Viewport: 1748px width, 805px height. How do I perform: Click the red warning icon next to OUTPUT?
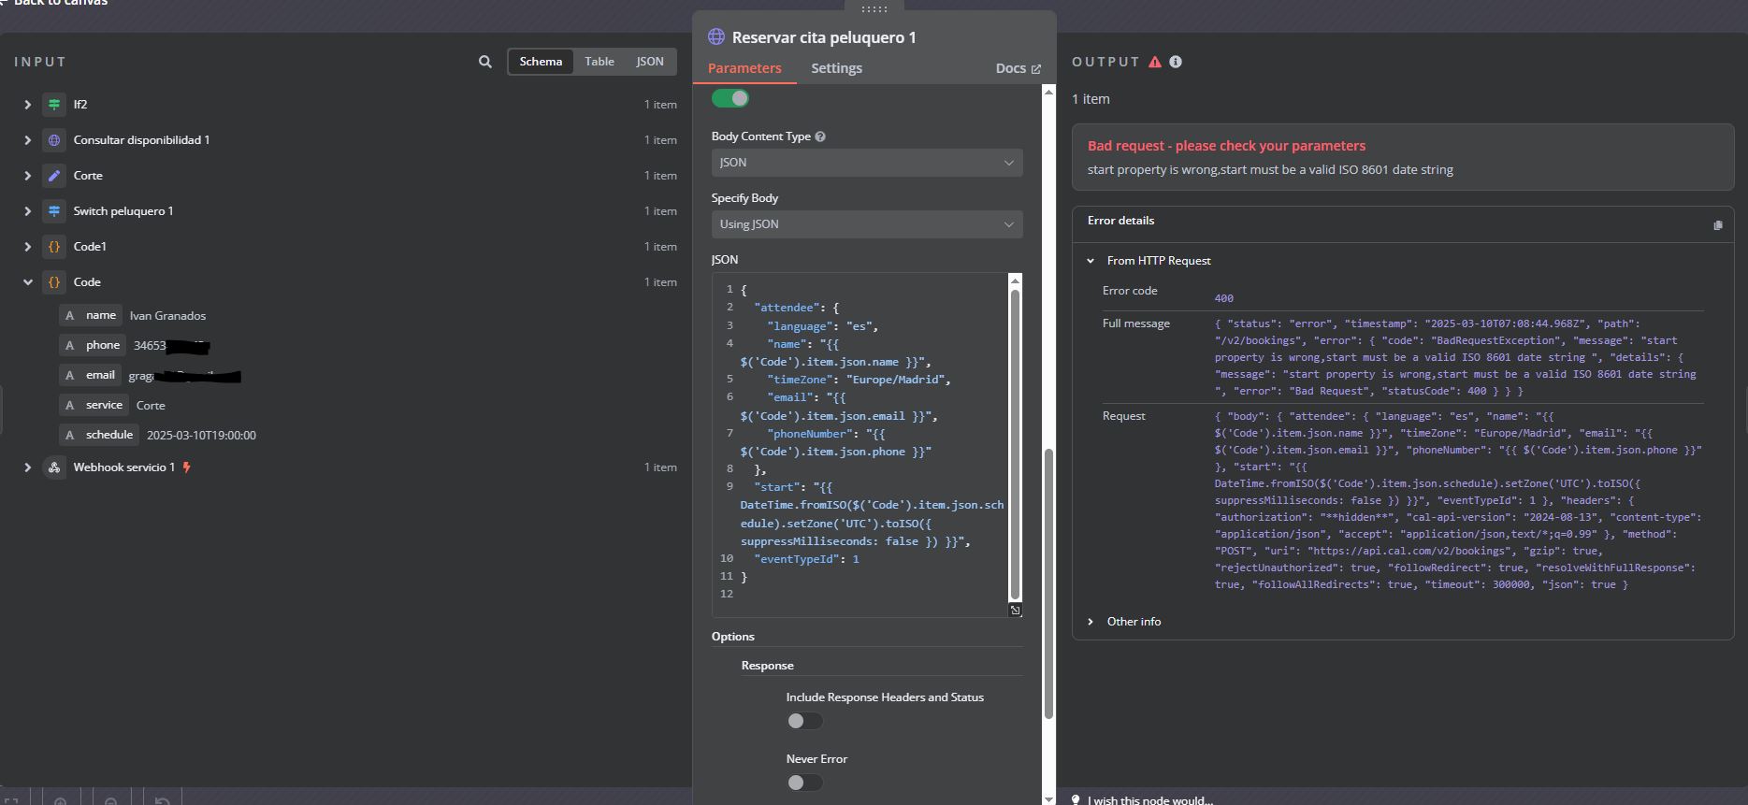(x=1155, y=62)
